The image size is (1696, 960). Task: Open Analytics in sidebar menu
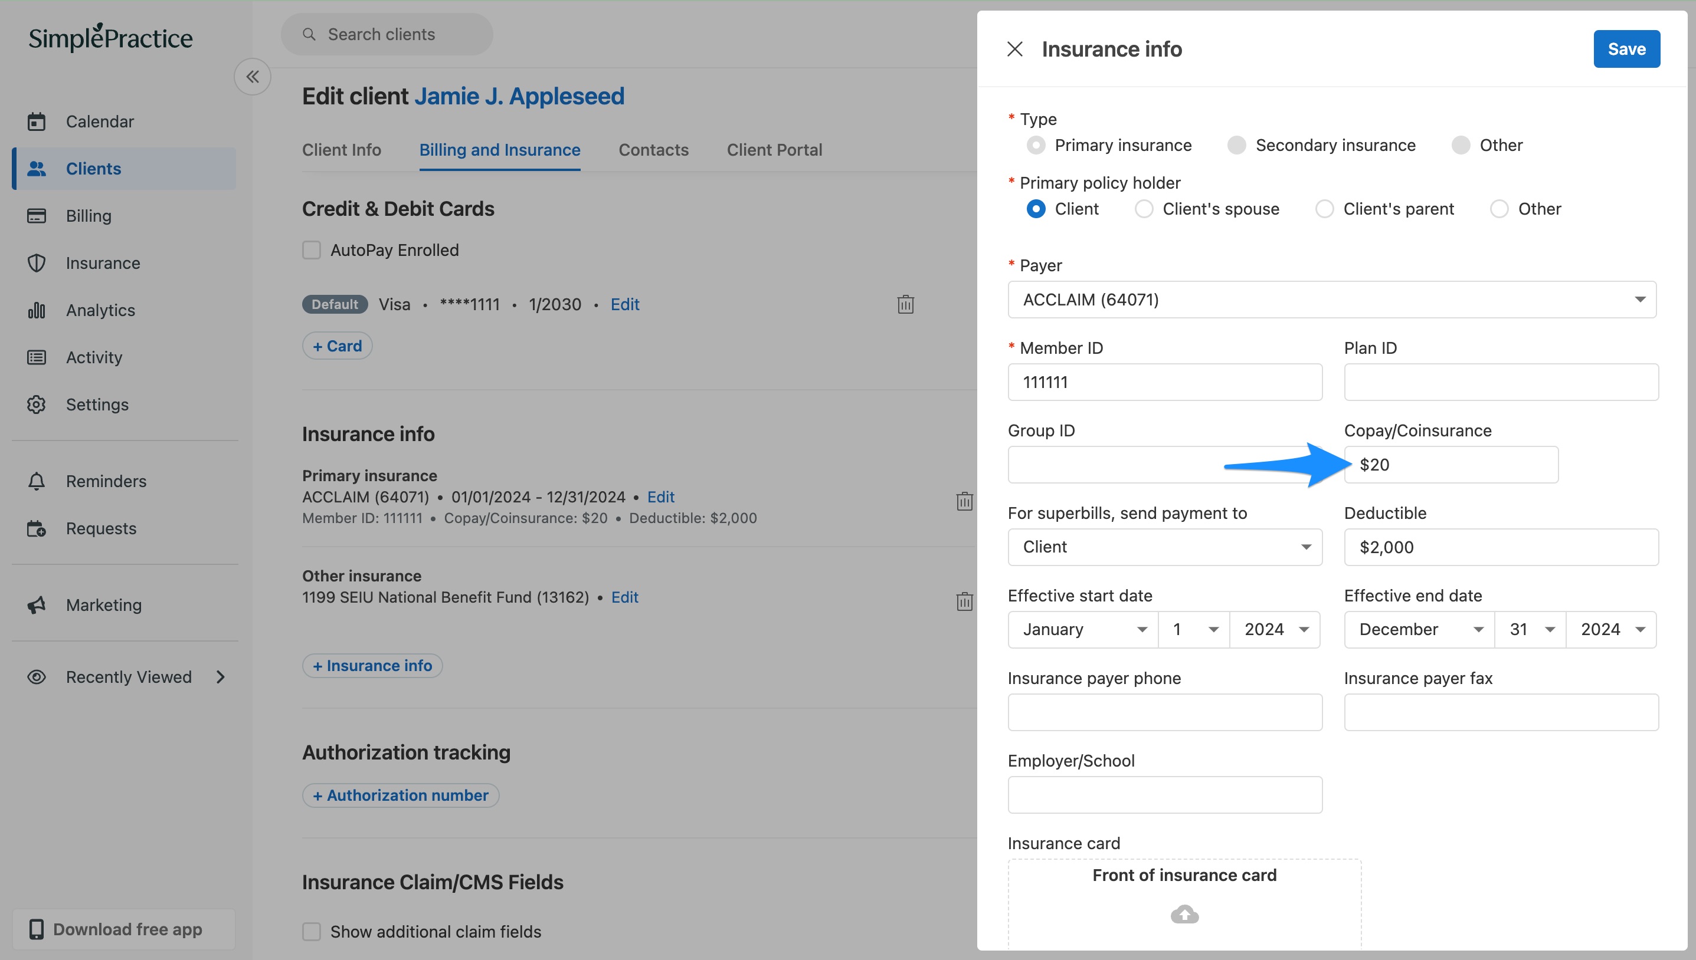pos(125,310)
